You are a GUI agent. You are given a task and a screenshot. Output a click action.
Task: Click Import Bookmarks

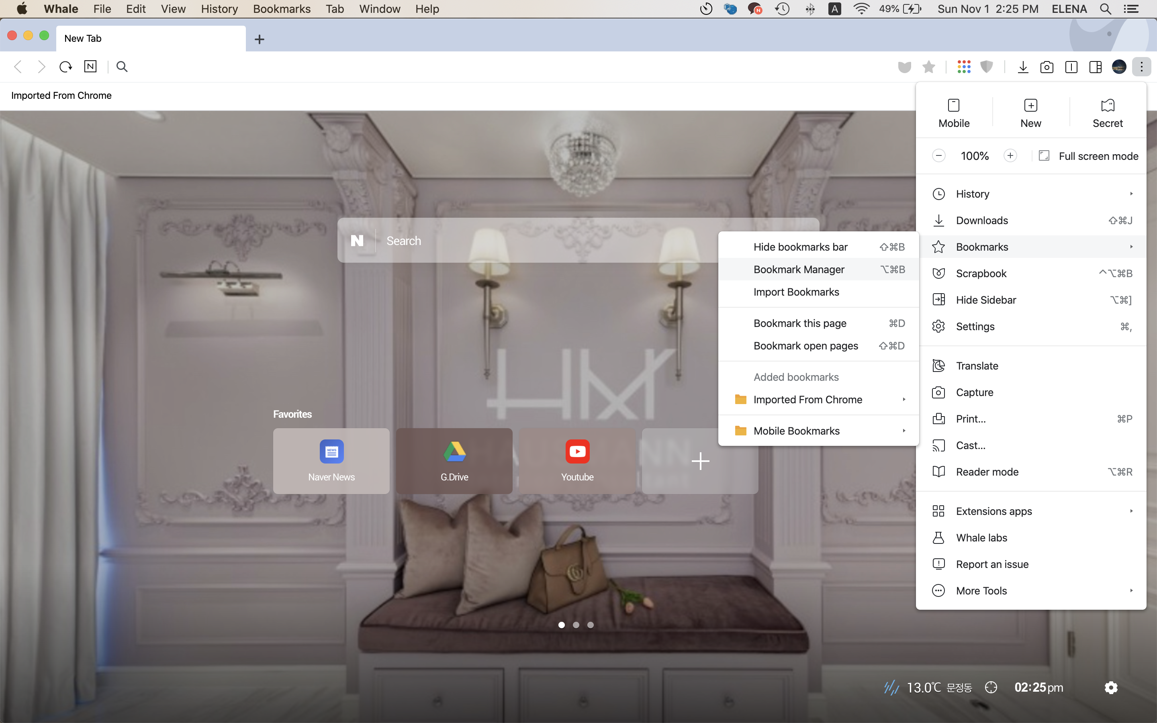(x=796, y=292)
